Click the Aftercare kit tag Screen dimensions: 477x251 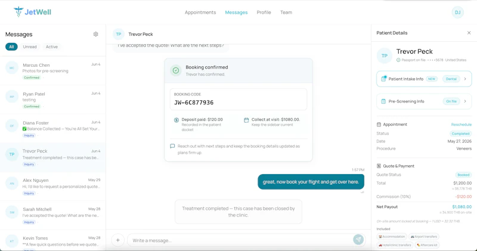pos(427,245)
